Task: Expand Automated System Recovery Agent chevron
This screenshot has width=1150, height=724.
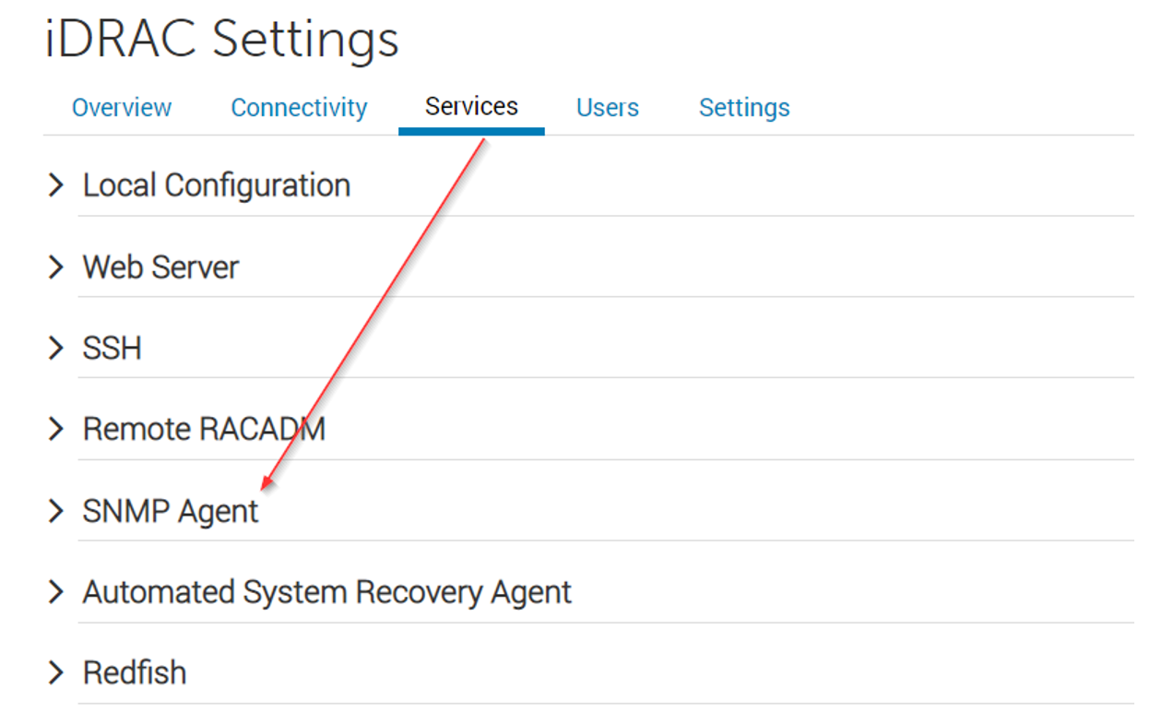Action: tap(56, 592)
